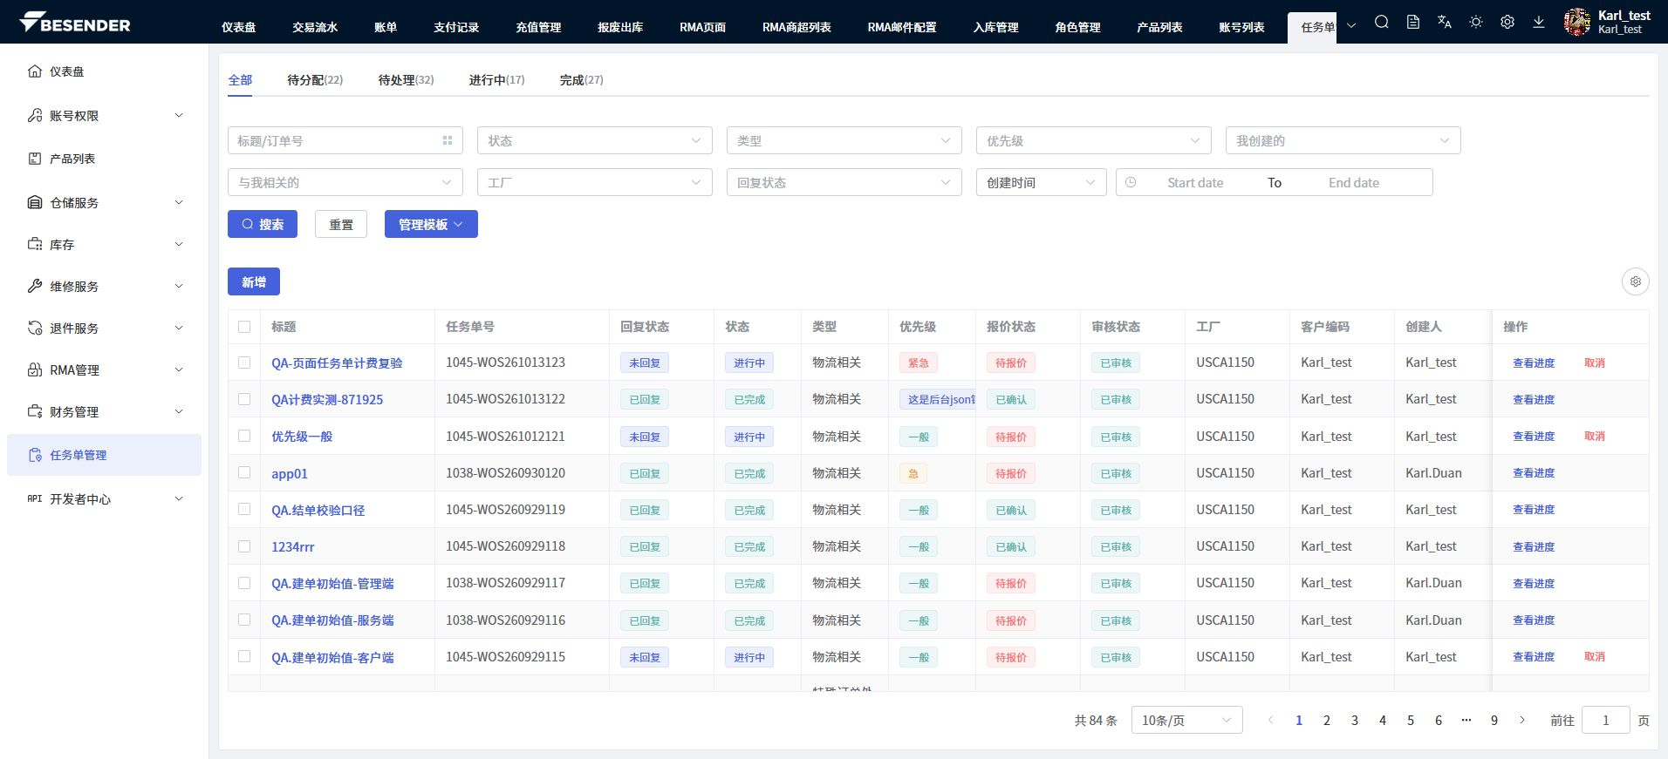Open the 类型 filter dropdown
This screenshot has width=1668, height=759.
tap(844, 140)
